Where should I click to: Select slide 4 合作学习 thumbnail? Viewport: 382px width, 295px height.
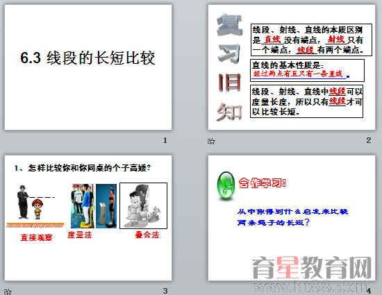point(292,218)
